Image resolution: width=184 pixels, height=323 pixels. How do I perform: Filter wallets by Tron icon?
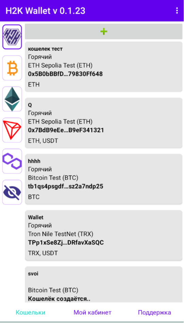coord(12,130)
